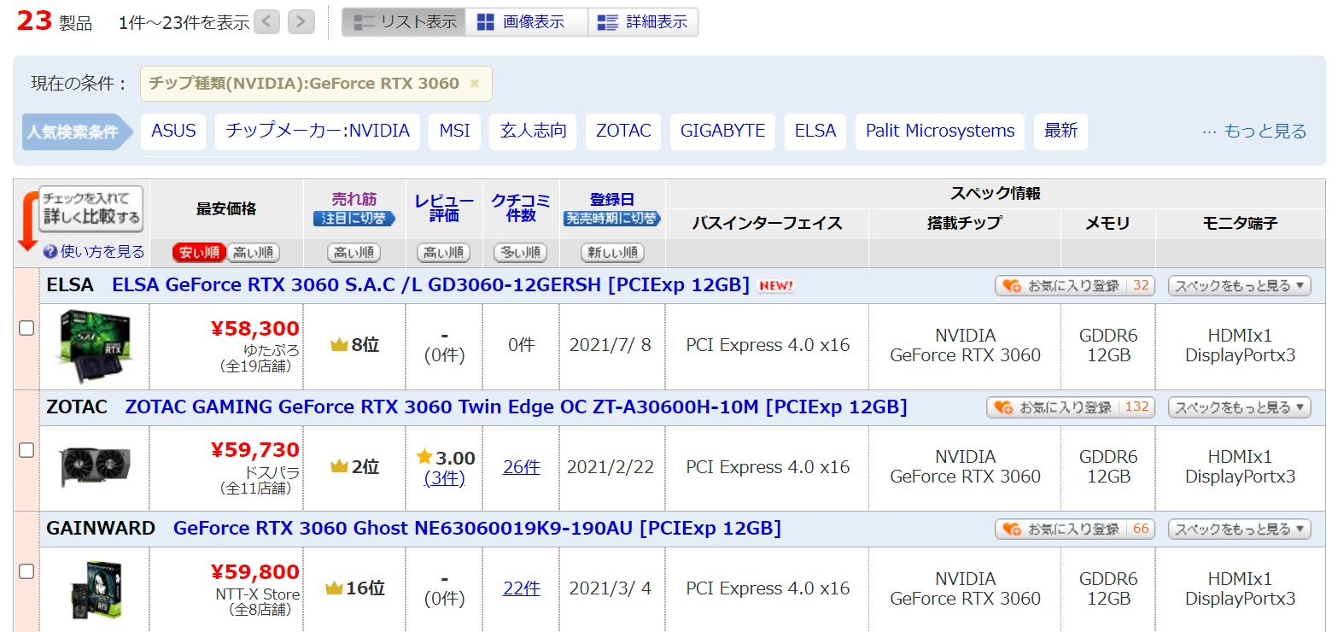Filter by ELSA brand
Viewport: 1338px width, 632px height.
pyautogui.click(x=815, y=132)
